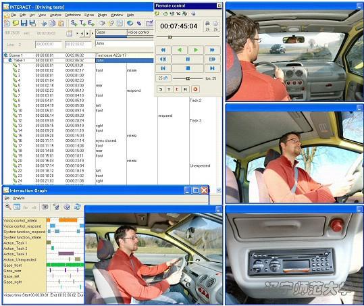The height and width of the screenshot is (306, 364).
Task: Click the scissors cut icon
Action: click(44, 23)
